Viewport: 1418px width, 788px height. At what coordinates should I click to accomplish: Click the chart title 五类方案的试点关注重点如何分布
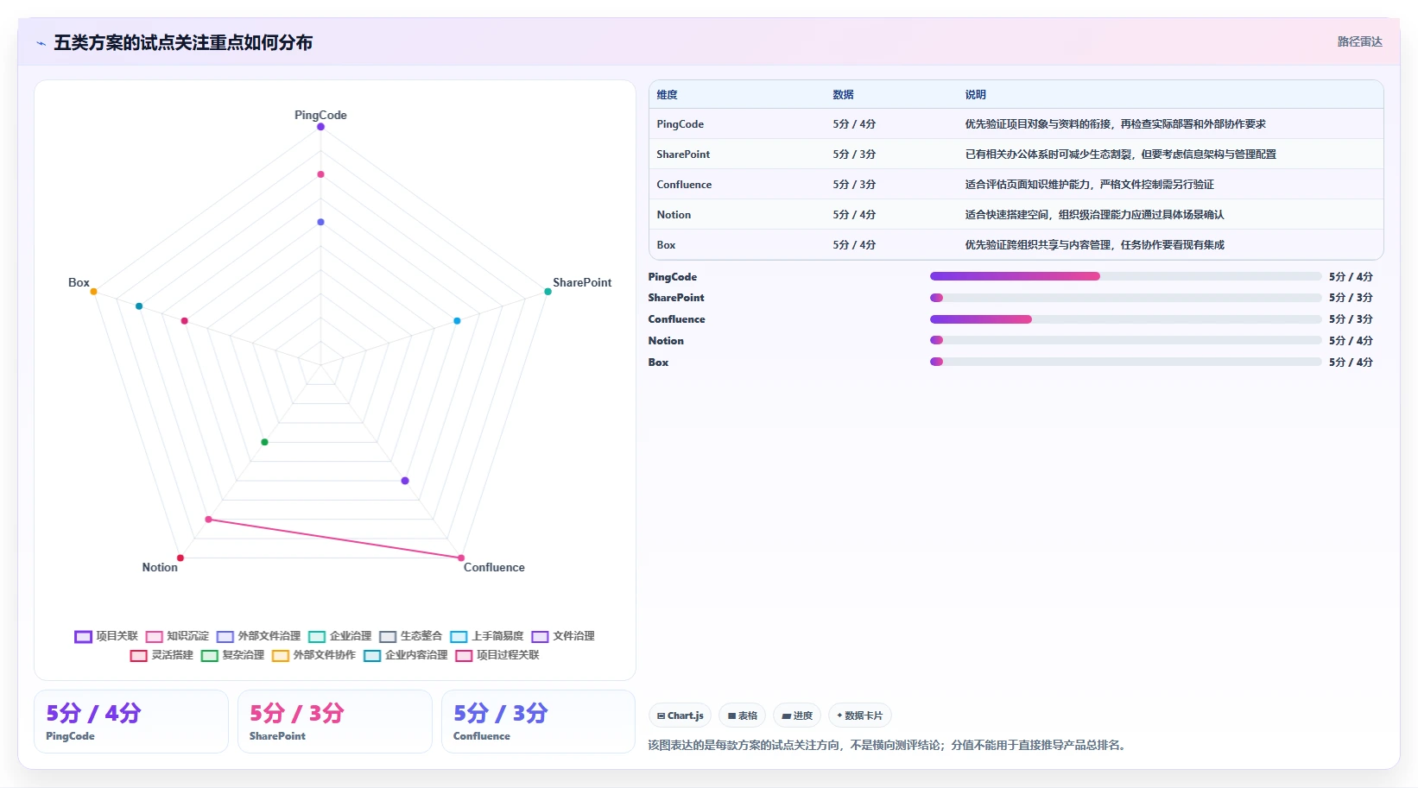click(183, 42)
